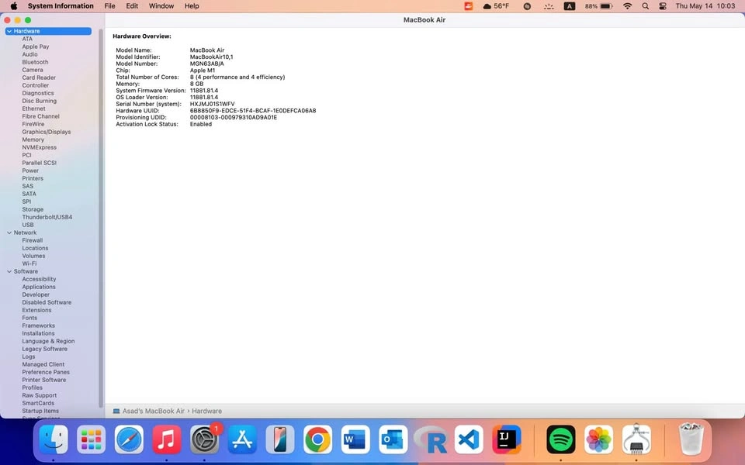
Task: Open Spotify from the dock
Action: [x=560, y=439]
